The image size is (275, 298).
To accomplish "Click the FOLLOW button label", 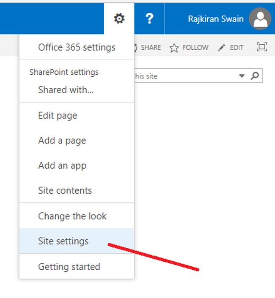I will (x=195, y=48).
